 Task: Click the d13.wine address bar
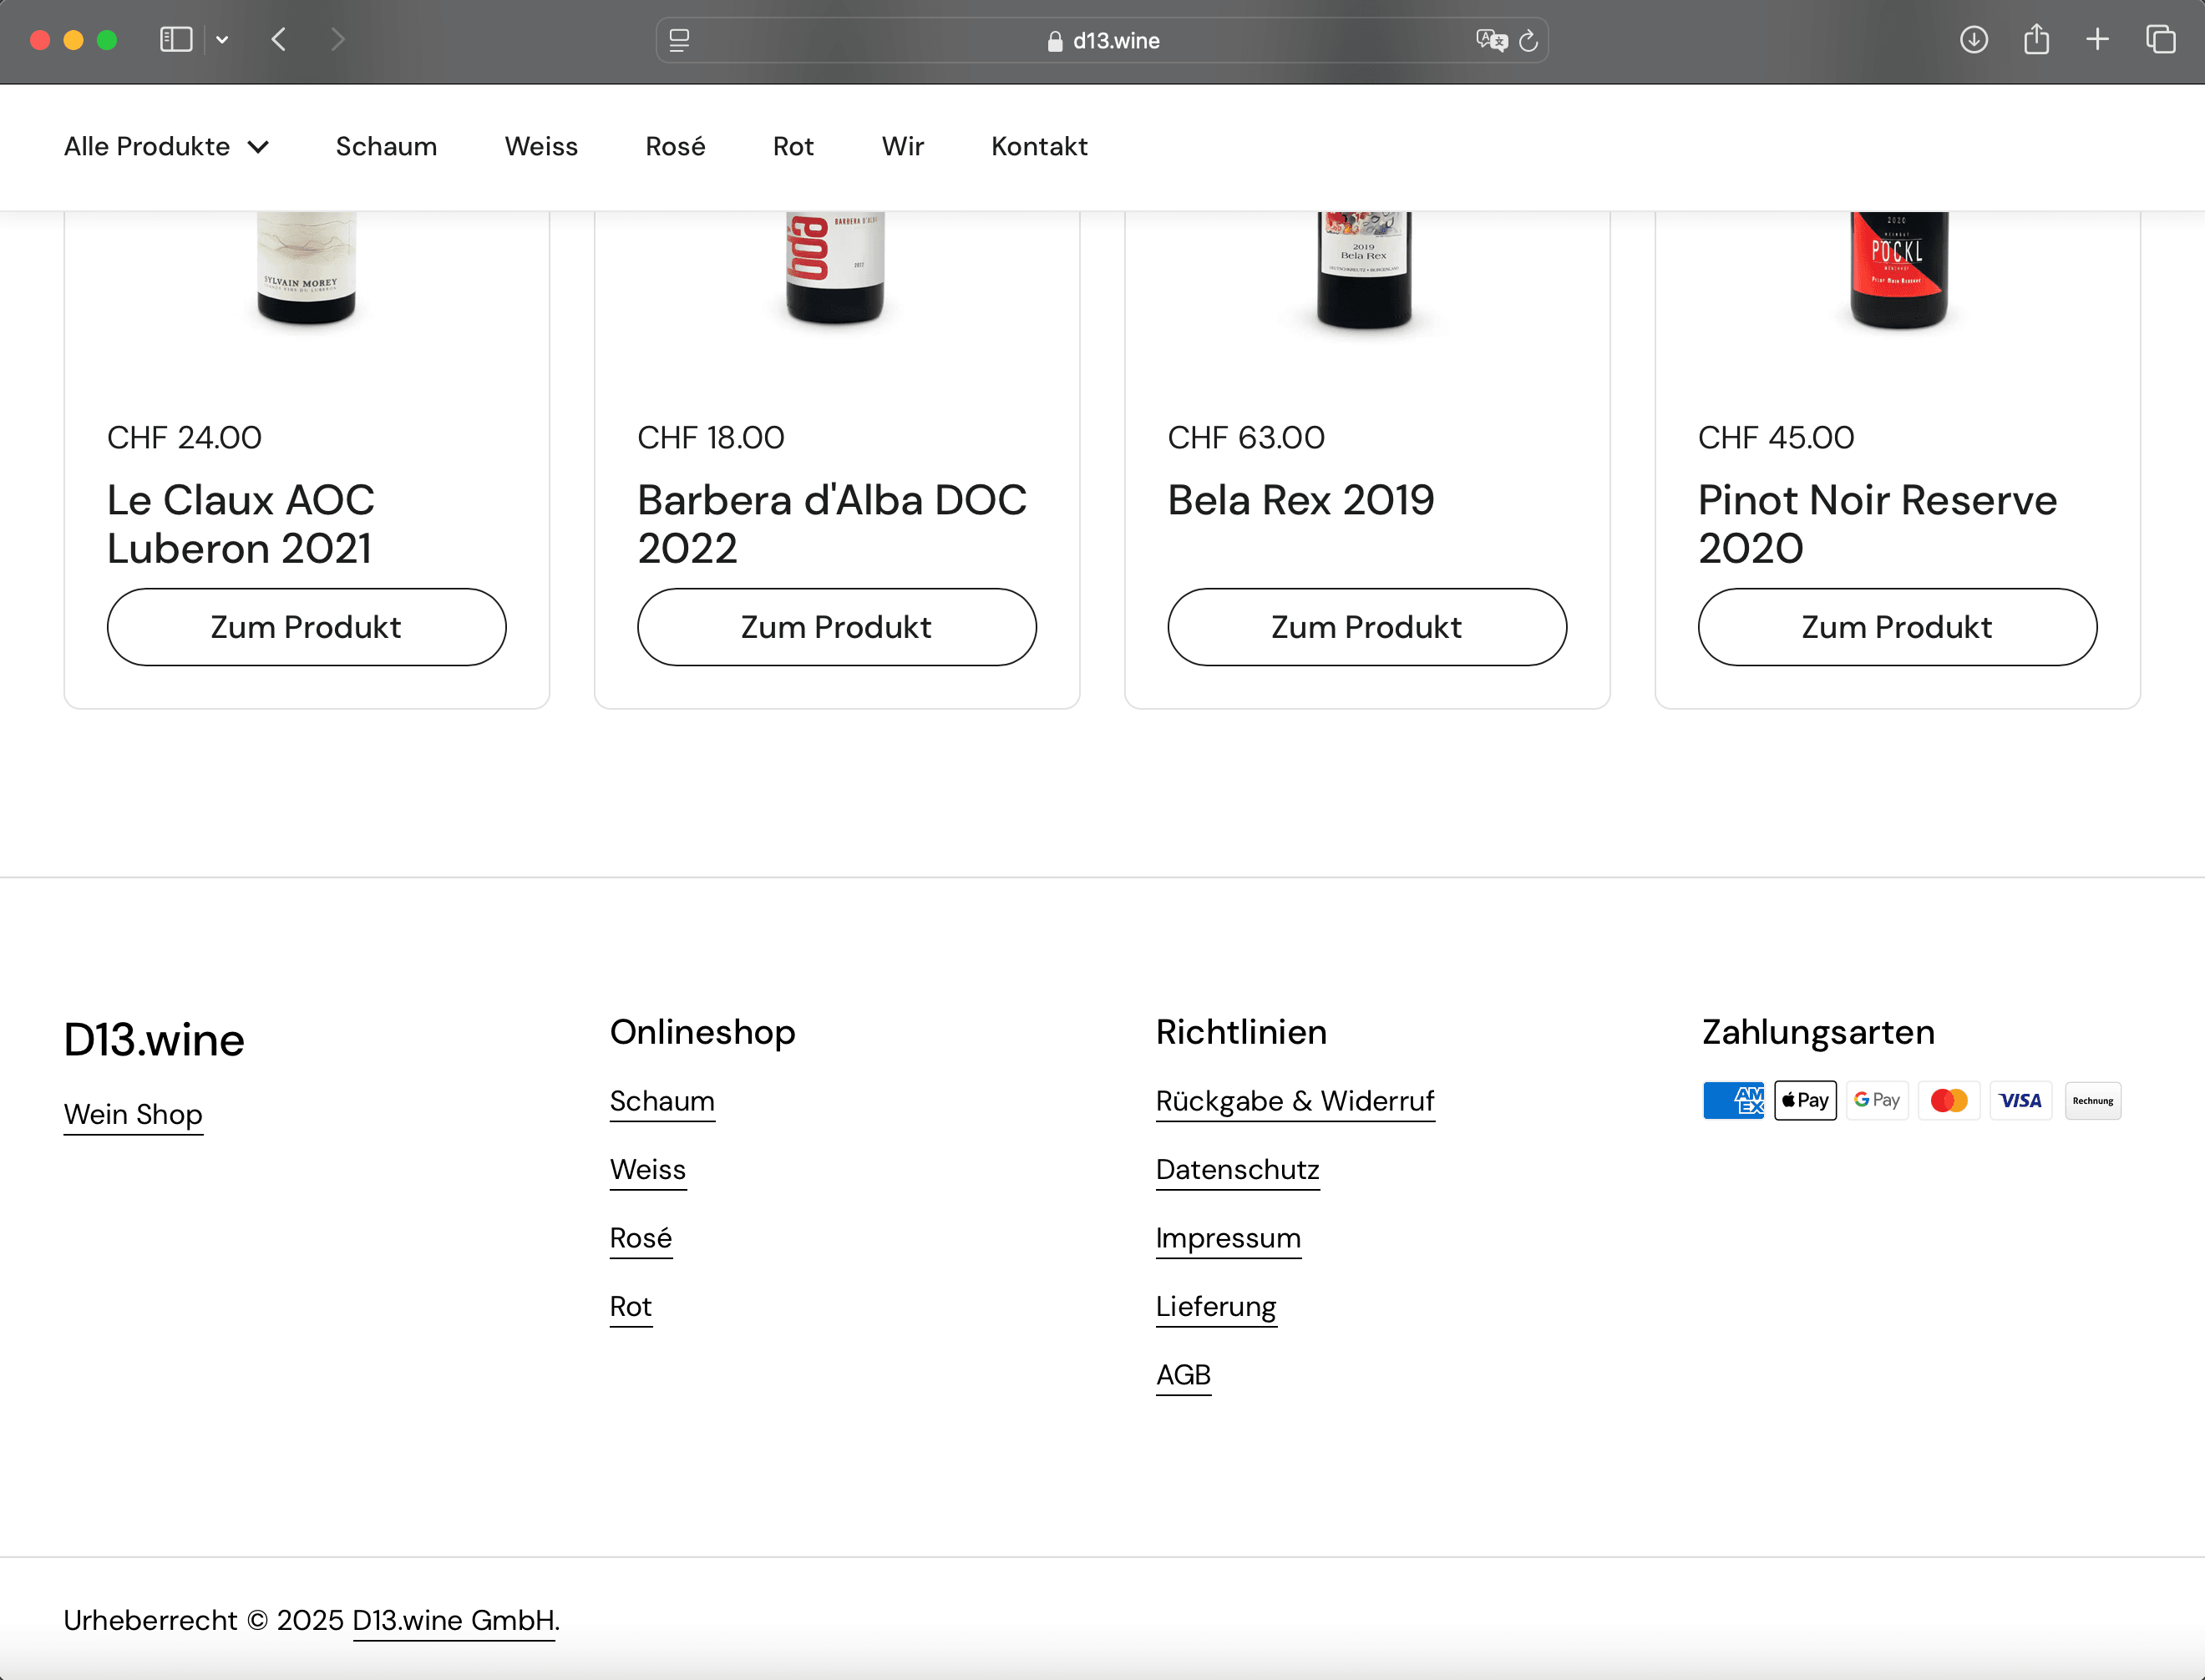[x=1102, y=40]
